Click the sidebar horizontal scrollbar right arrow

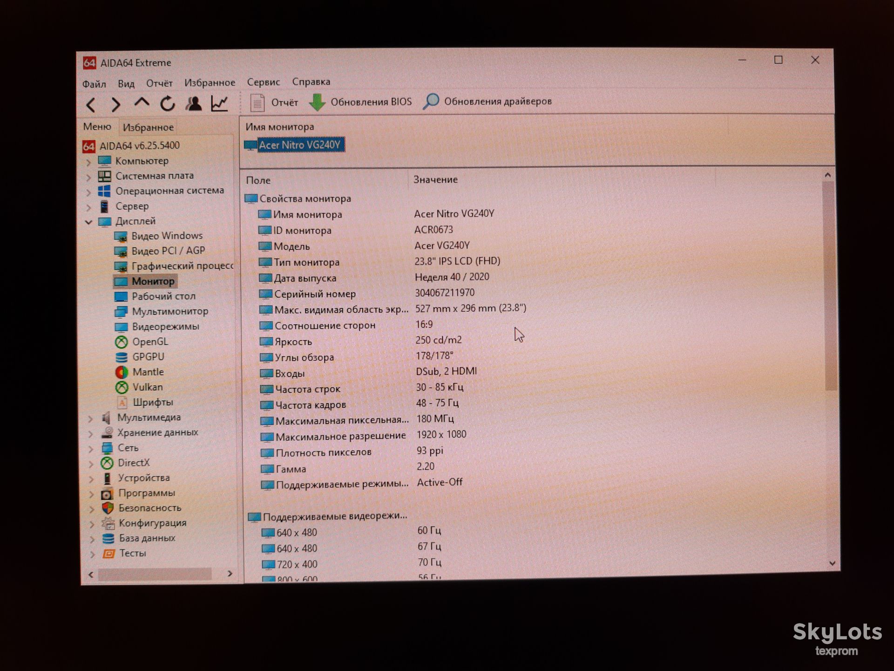(x=230, y=574)
